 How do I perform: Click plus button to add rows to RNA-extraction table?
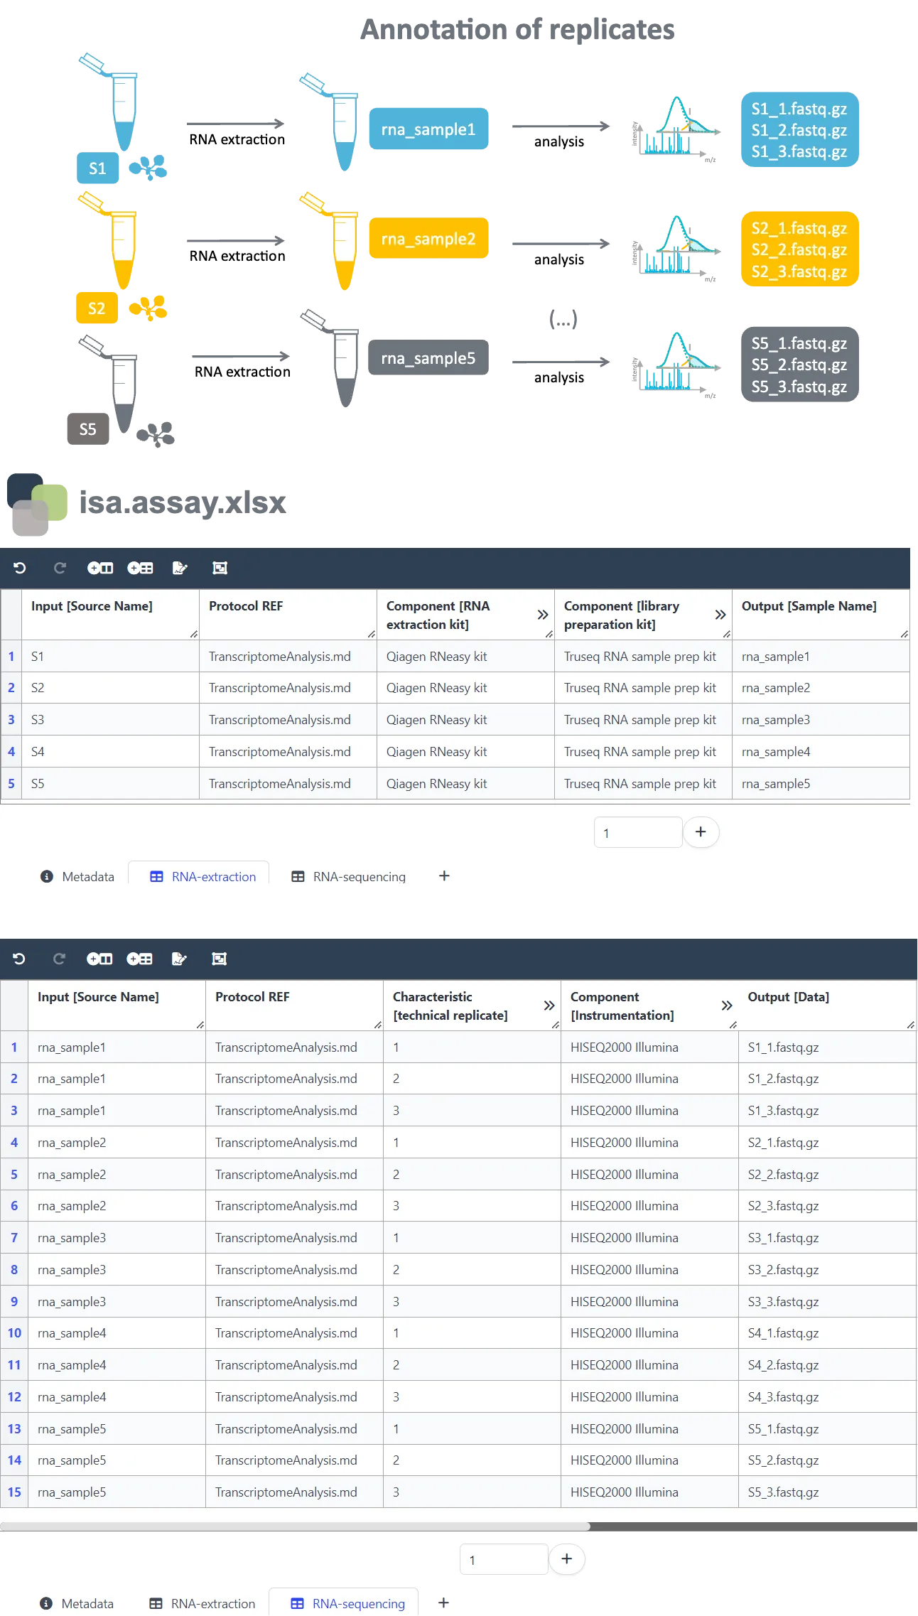[701, 832]
